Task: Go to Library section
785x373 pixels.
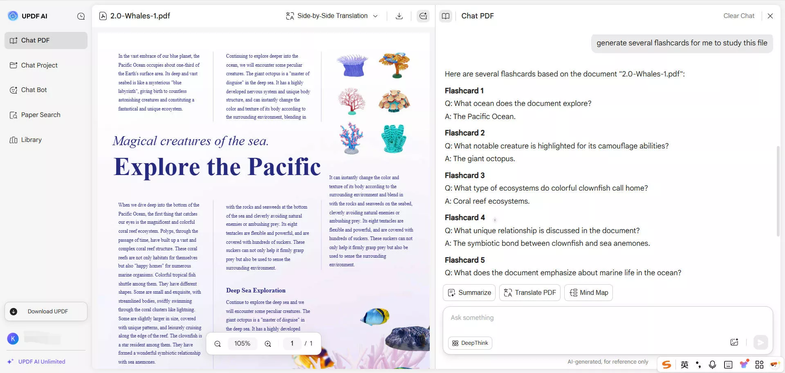Action: [x=31, y=140]
